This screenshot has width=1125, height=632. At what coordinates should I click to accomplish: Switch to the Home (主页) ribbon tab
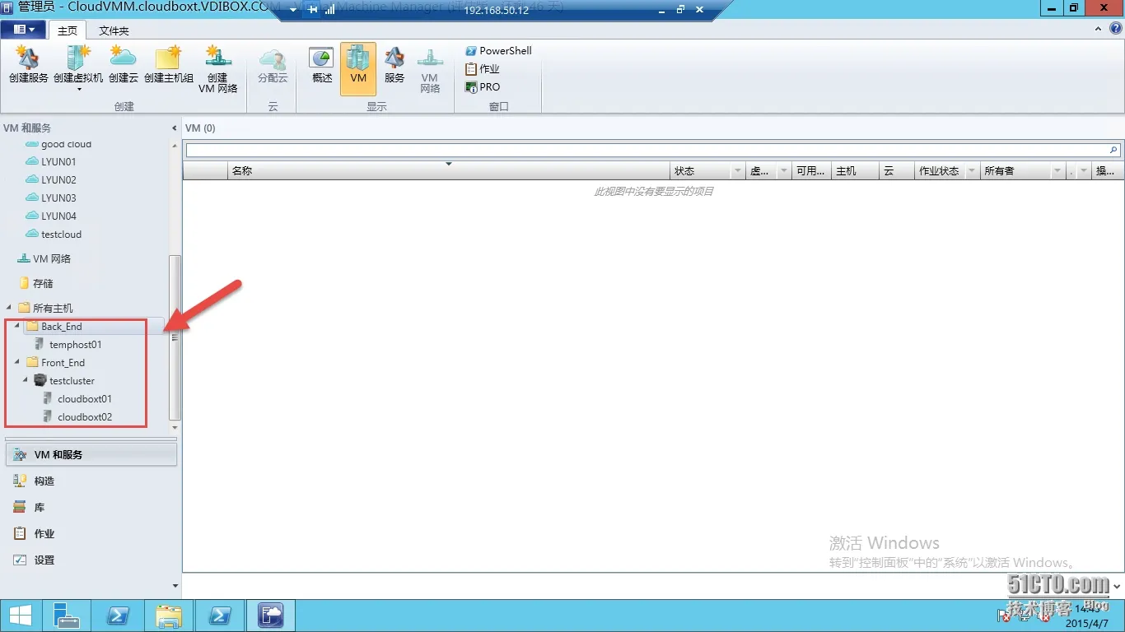click(68, 30)
